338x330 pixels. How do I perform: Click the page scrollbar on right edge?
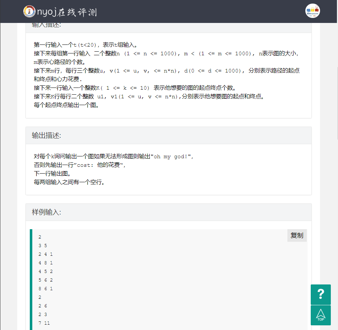337,103
